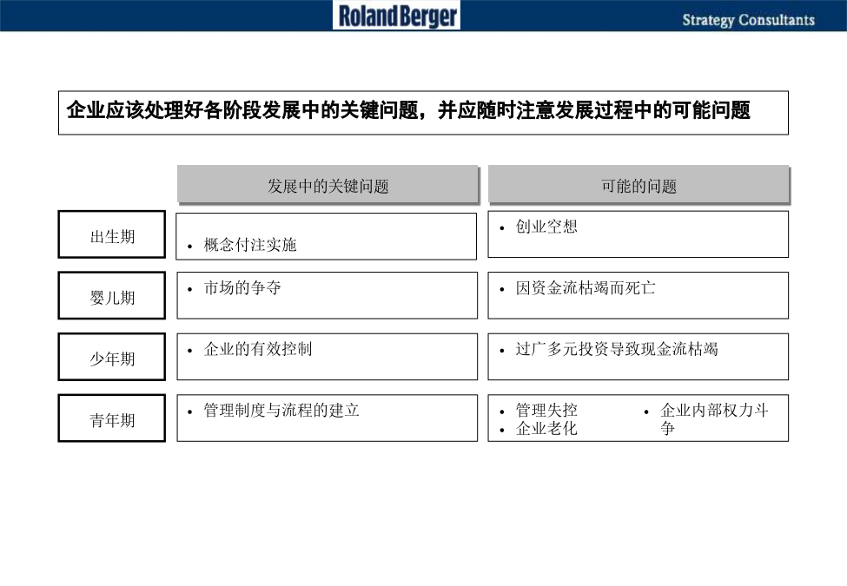Select the text 因资金流枯竭而死亡
The height and width of the screenshot is (586, 847).
[x=585, y=287]
